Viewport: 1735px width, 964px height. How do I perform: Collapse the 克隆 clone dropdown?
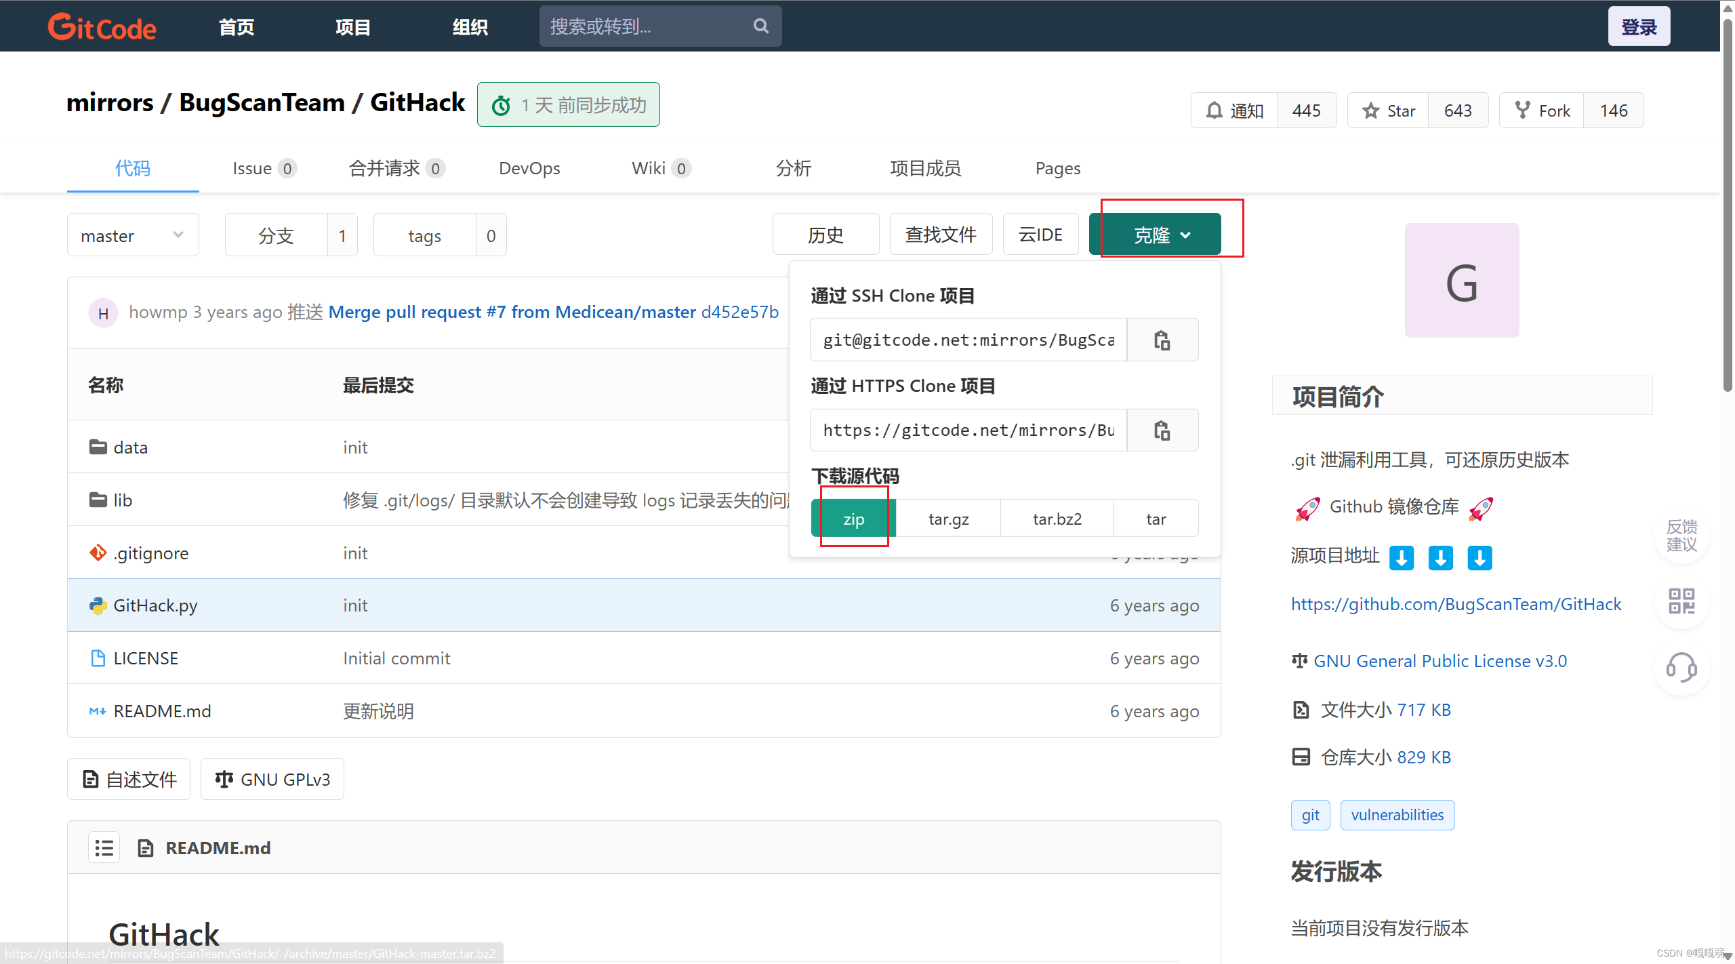tap(1155, 235)
